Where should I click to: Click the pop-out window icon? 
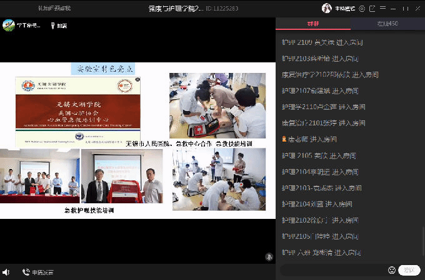click(x=372, y=8)
